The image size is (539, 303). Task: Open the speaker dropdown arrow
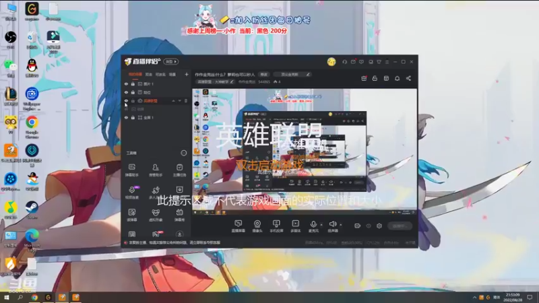341,225
